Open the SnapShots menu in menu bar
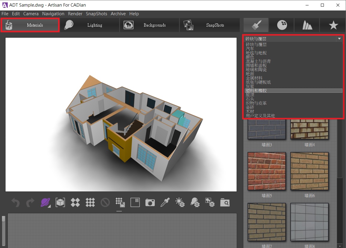This screenshot has width=346, height=248. 96,14
